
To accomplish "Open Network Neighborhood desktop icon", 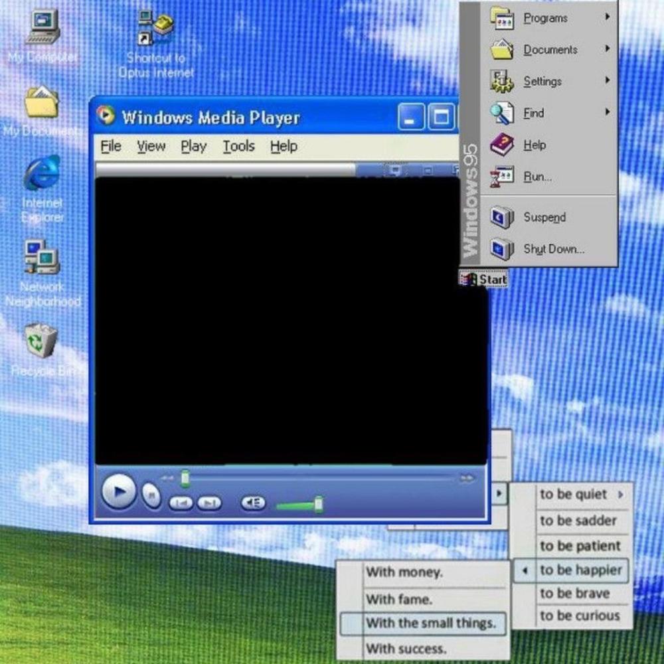I will pos(42,257).
